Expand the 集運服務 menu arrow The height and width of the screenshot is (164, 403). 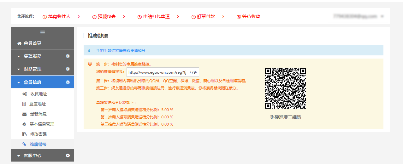(x=19, y=56)
